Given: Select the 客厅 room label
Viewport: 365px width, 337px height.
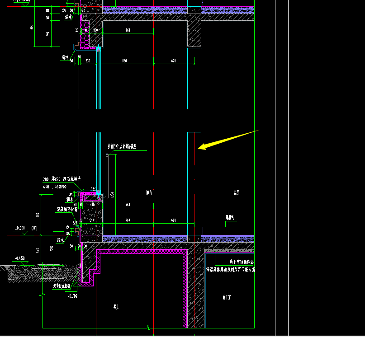Looking at the screenshot, I should point(236,192).
